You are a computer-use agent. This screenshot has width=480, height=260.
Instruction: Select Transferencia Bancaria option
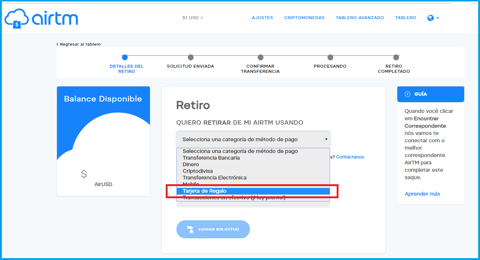tap(253, 158)
